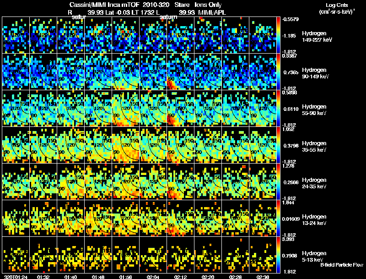The width and height of the screenshot is (366, 279).
Task: Click the 3.393 color scale maximum value
Action: pos(288,239)
